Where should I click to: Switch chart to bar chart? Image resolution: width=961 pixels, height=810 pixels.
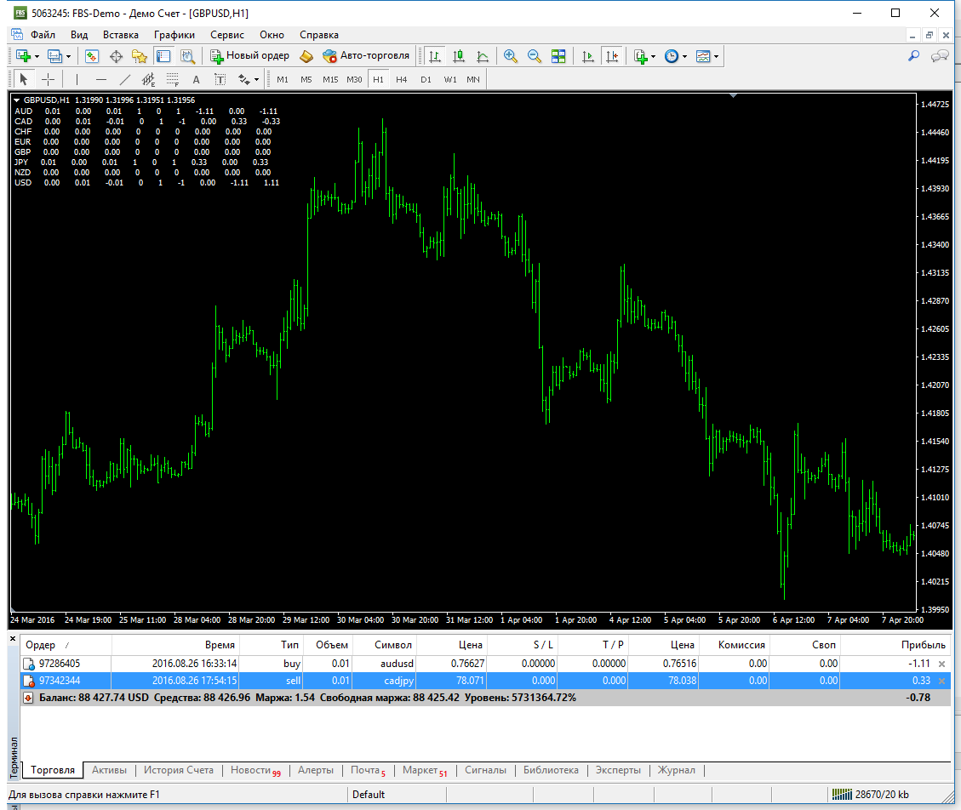[x=435, y=56]
